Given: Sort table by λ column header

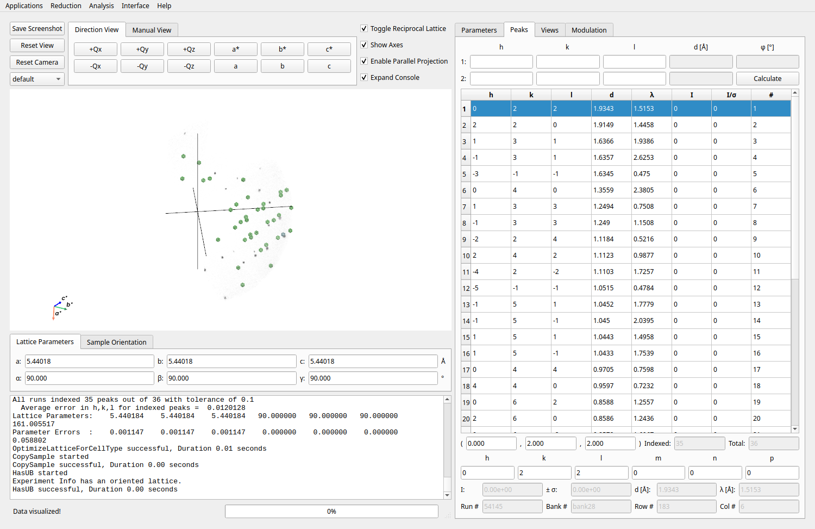Looking at the screenshot, I should click(x=652, y=95).
